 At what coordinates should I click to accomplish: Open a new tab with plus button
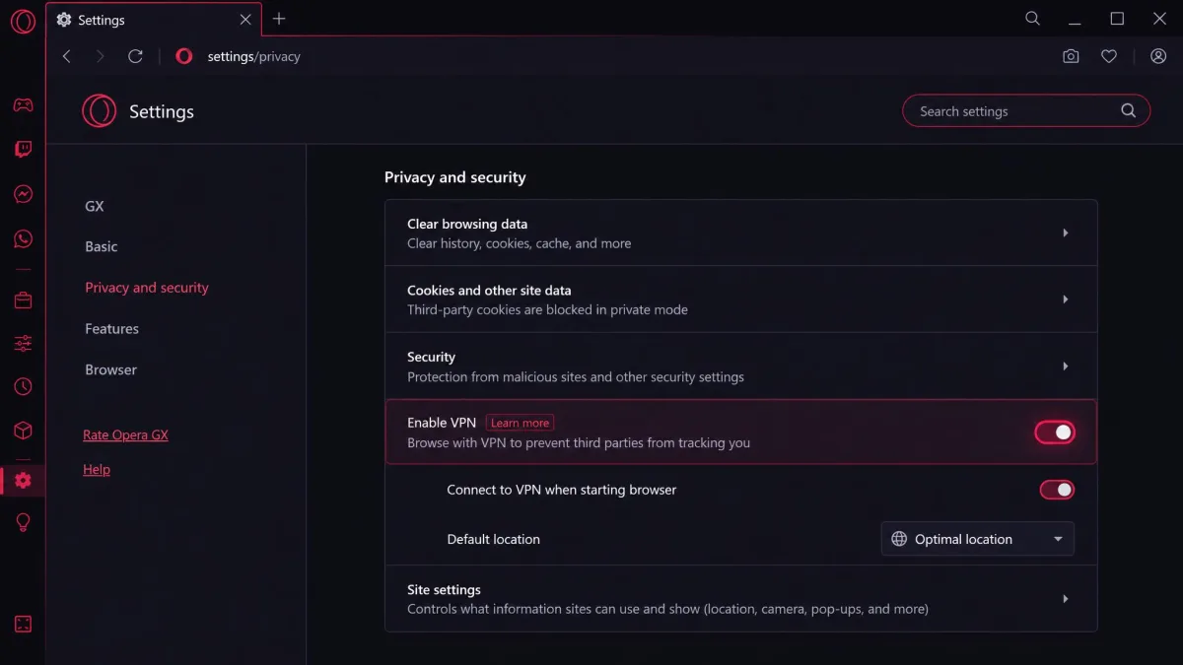[x=279, y=19]
